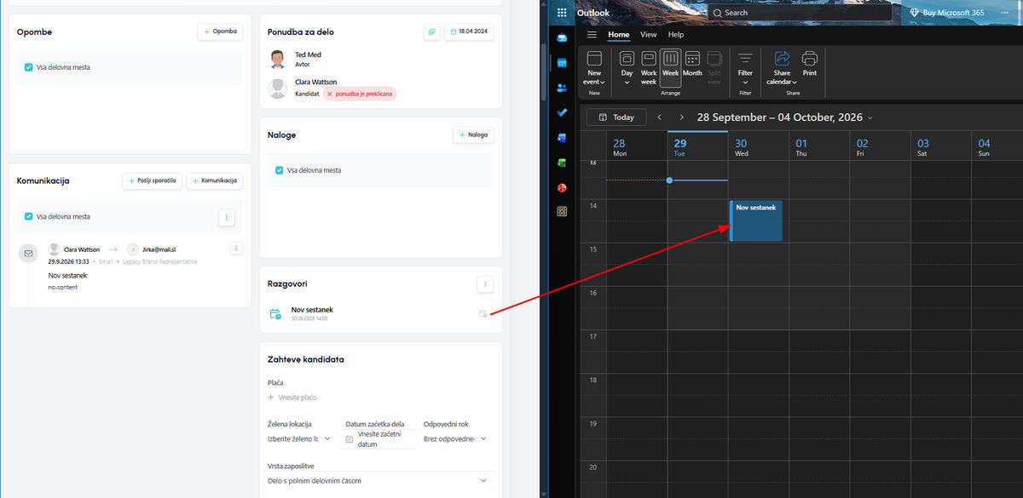1023x498 pixels.
Task: Open People in Outlook sidebar
Action: tap(562, 88)
